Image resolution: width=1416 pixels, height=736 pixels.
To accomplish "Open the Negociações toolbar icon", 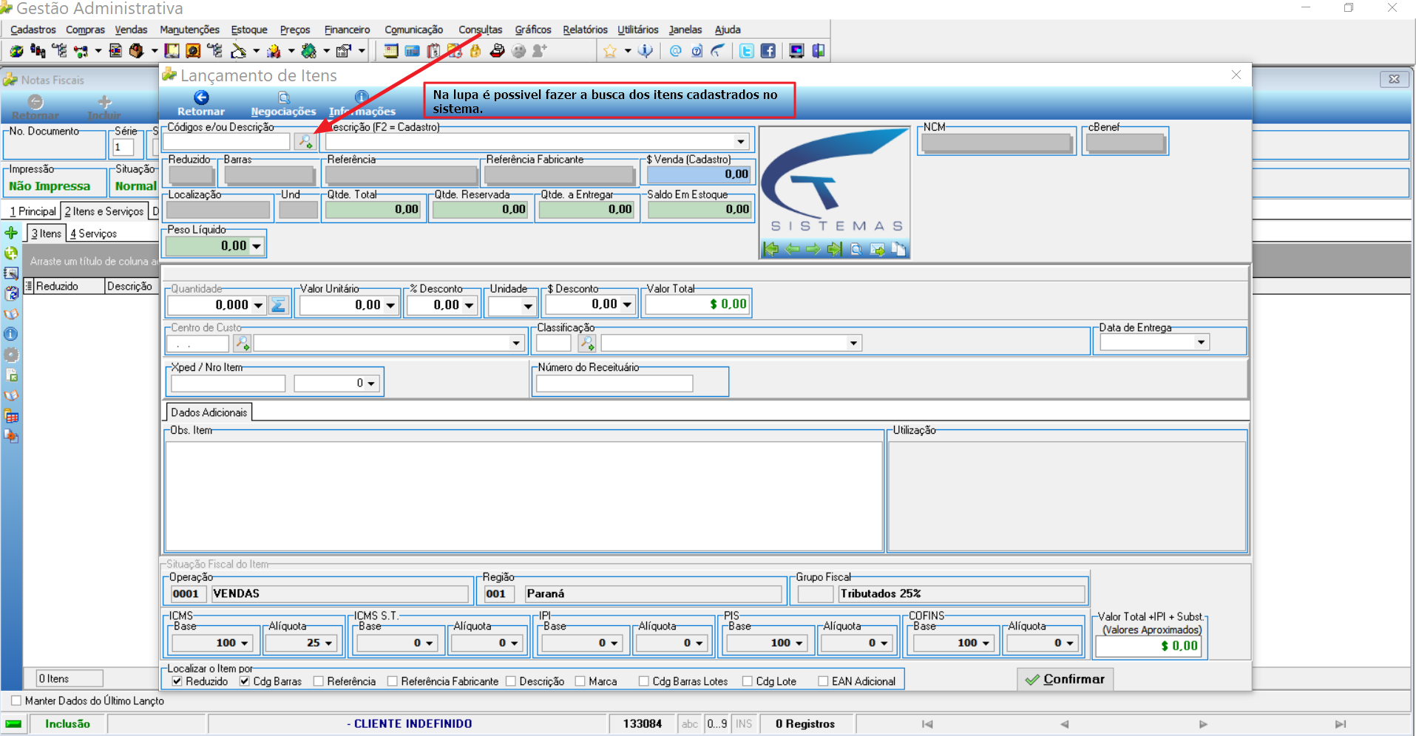I will [x=284, y=98].
